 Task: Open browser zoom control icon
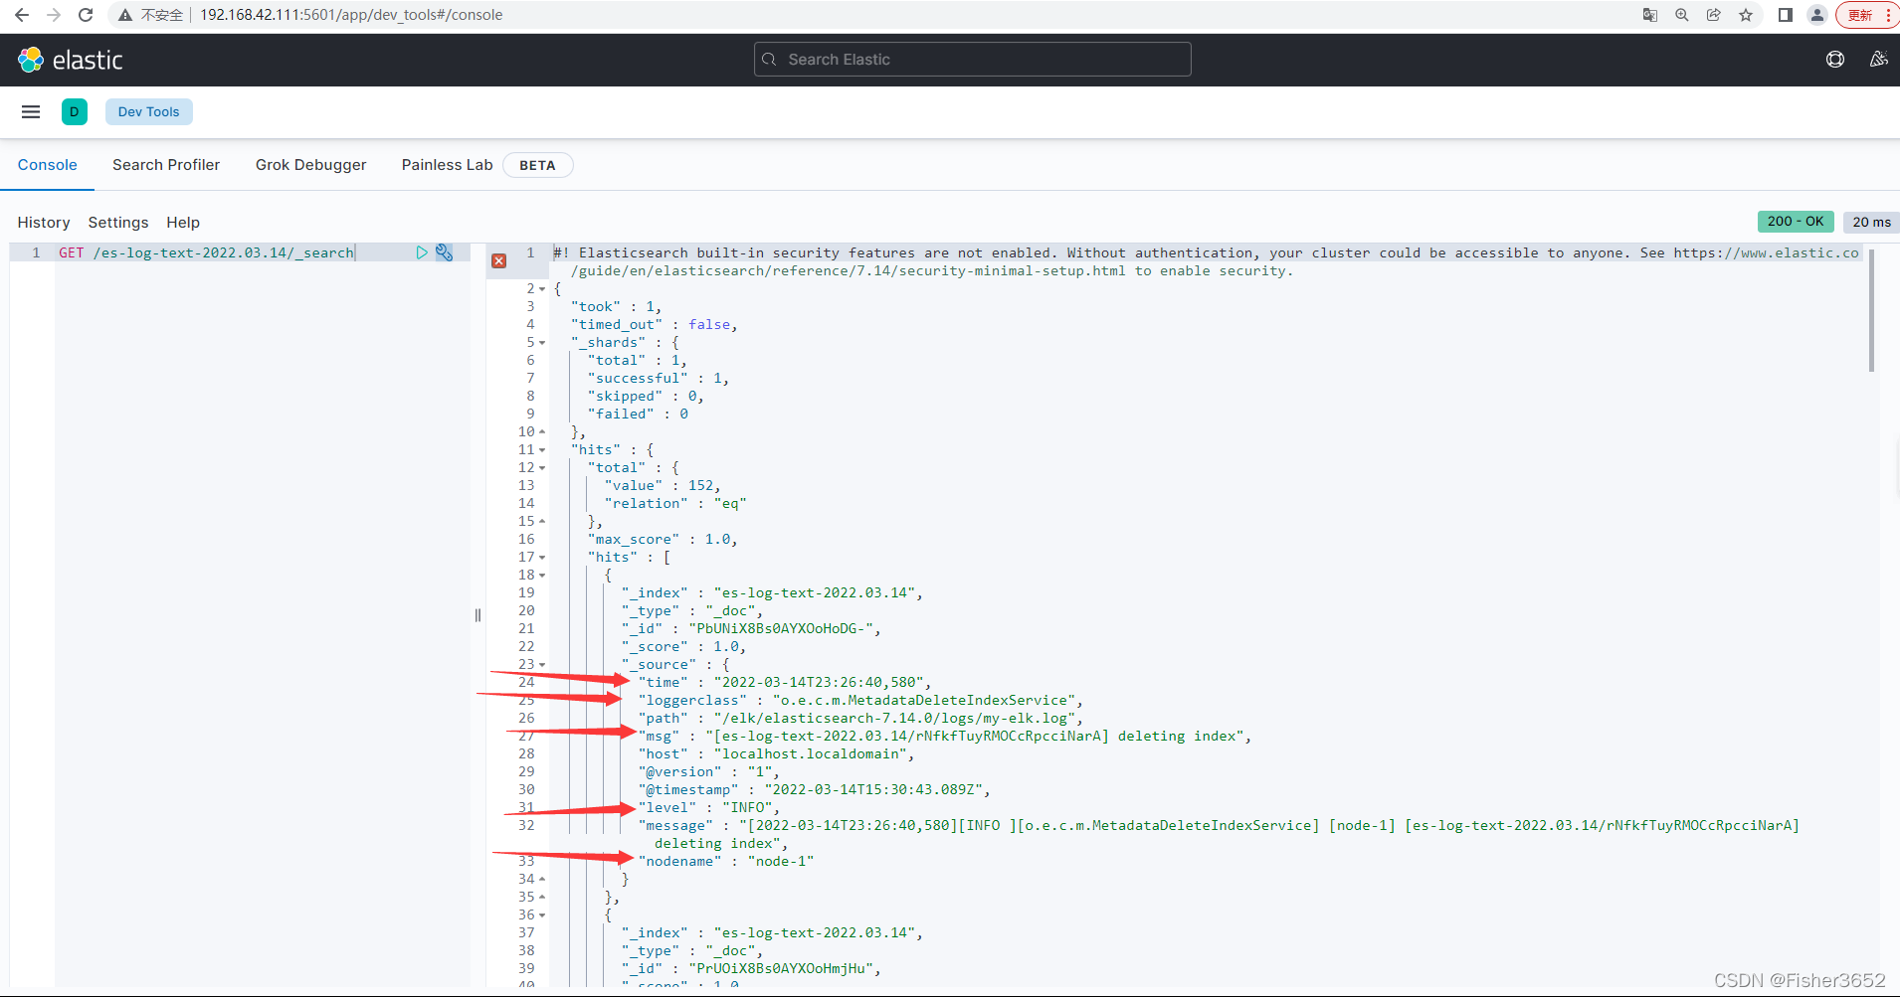point(1682,15)
